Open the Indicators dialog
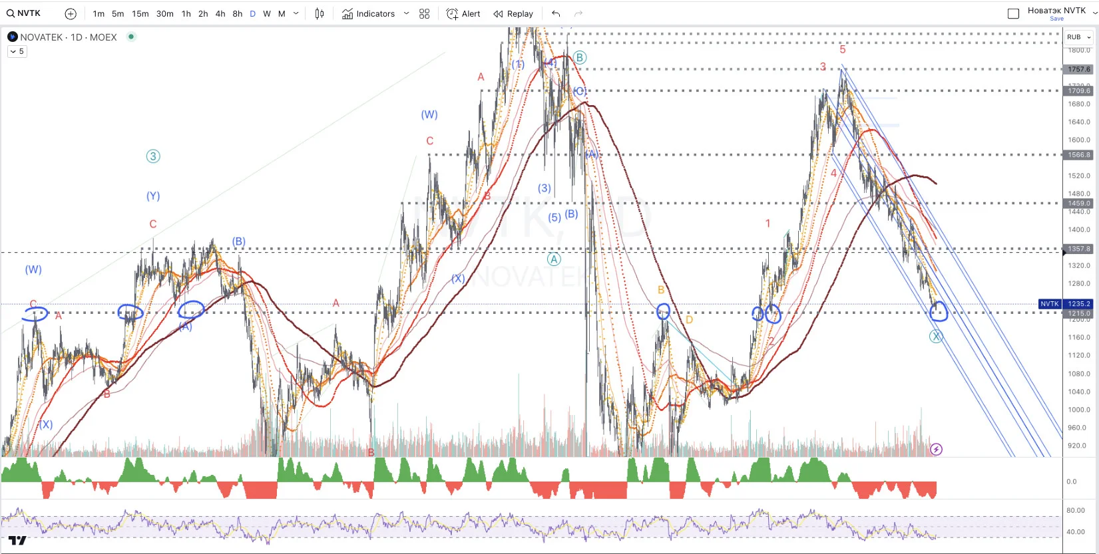Viewport: 1099px width, 554px height. (x=369, y=13)
